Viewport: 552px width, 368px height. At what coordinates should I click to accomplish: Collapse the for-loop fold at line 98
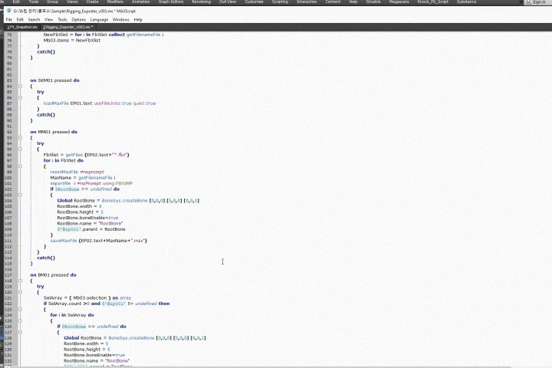[x=20, y=166]
